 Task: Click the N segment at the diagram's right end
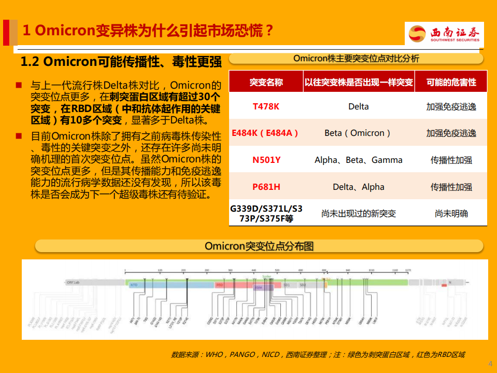pos(450,282)
